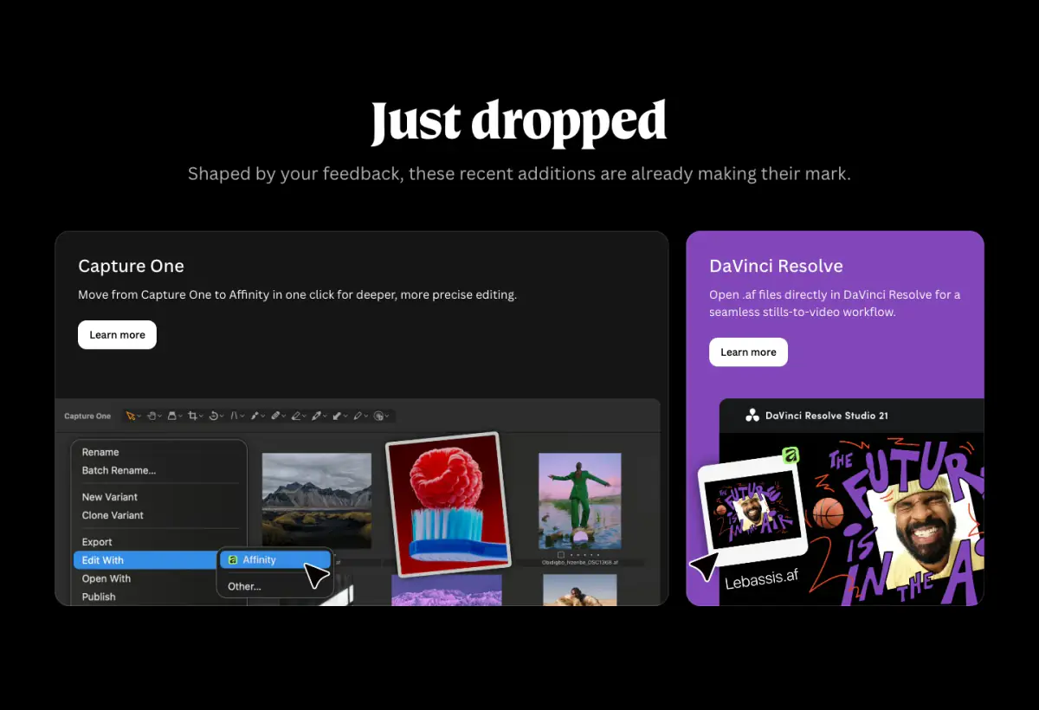Viewport: 1039px width, 710px height.
Task: Choose the hand Pan tool
Action: (151, 416)
